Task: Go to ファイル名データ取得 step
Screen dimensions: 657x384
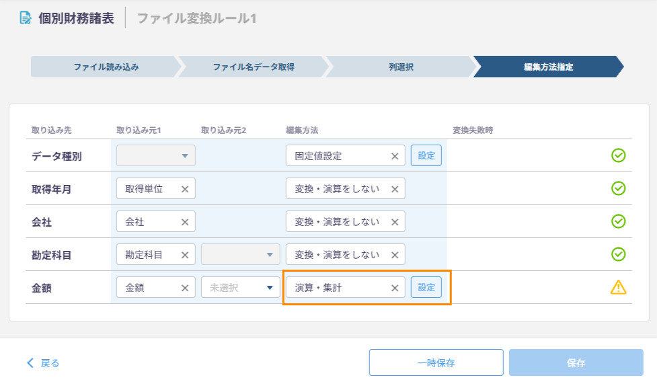Action: pyautogui.click(x=254, y=67)
